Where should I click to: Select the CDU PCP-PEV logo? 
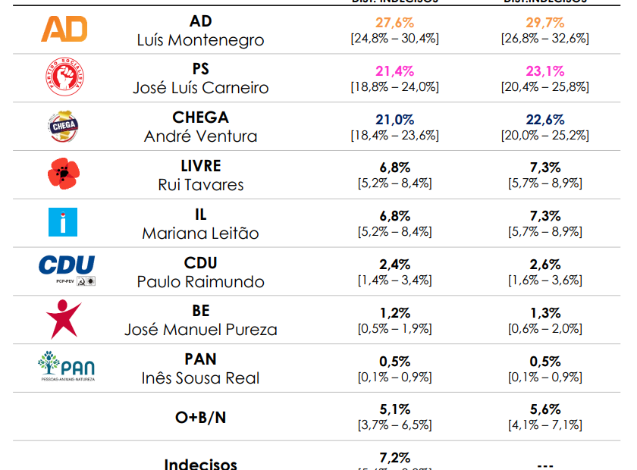click(x=67, y=271)
